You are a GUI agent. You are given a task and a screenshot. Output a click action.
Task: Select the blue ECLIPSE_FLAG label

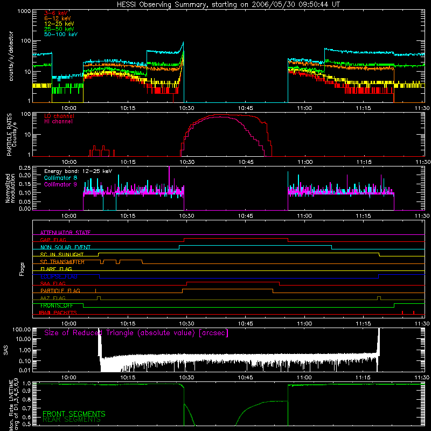pyautogui.click(x=59, y=276)
